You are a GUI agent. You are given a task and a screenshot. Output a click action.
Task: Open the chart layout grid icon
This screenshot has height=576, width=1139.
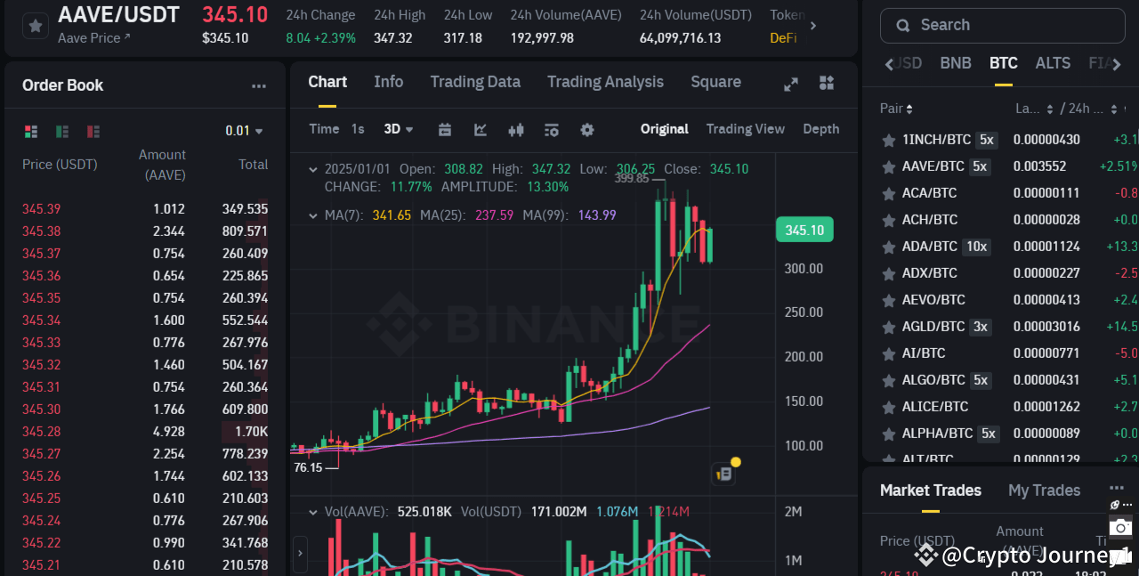pos(826,84)
